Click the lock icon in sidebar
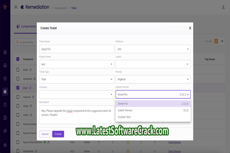This screenshot has height=153, width=230. [5, 105]
